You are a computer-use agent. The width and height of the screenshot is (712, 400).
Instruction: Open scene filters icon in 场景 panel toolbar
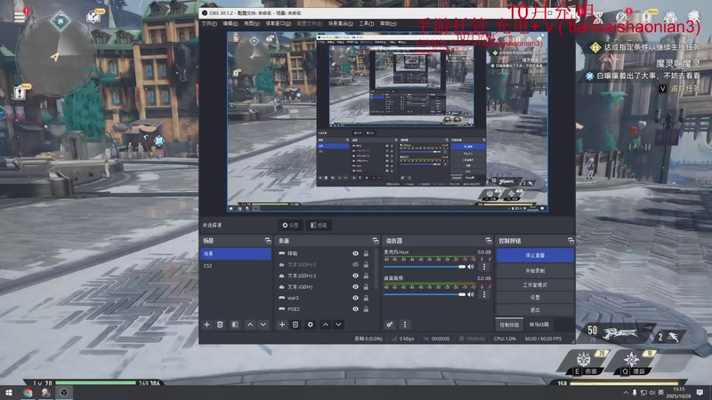point(235,324)
